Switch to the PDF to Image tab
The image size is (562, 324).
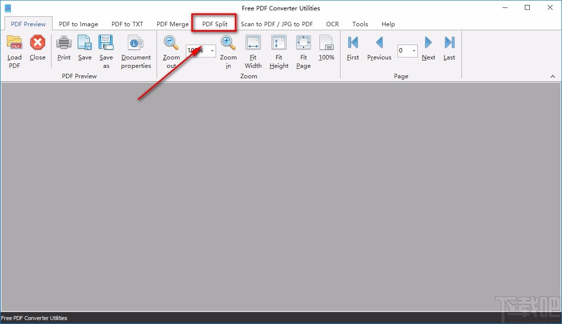(78, 24)
